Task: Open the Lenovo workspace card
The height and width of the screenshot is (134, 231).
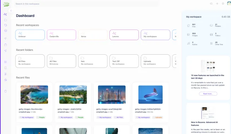Action: (x=124, y=35)
